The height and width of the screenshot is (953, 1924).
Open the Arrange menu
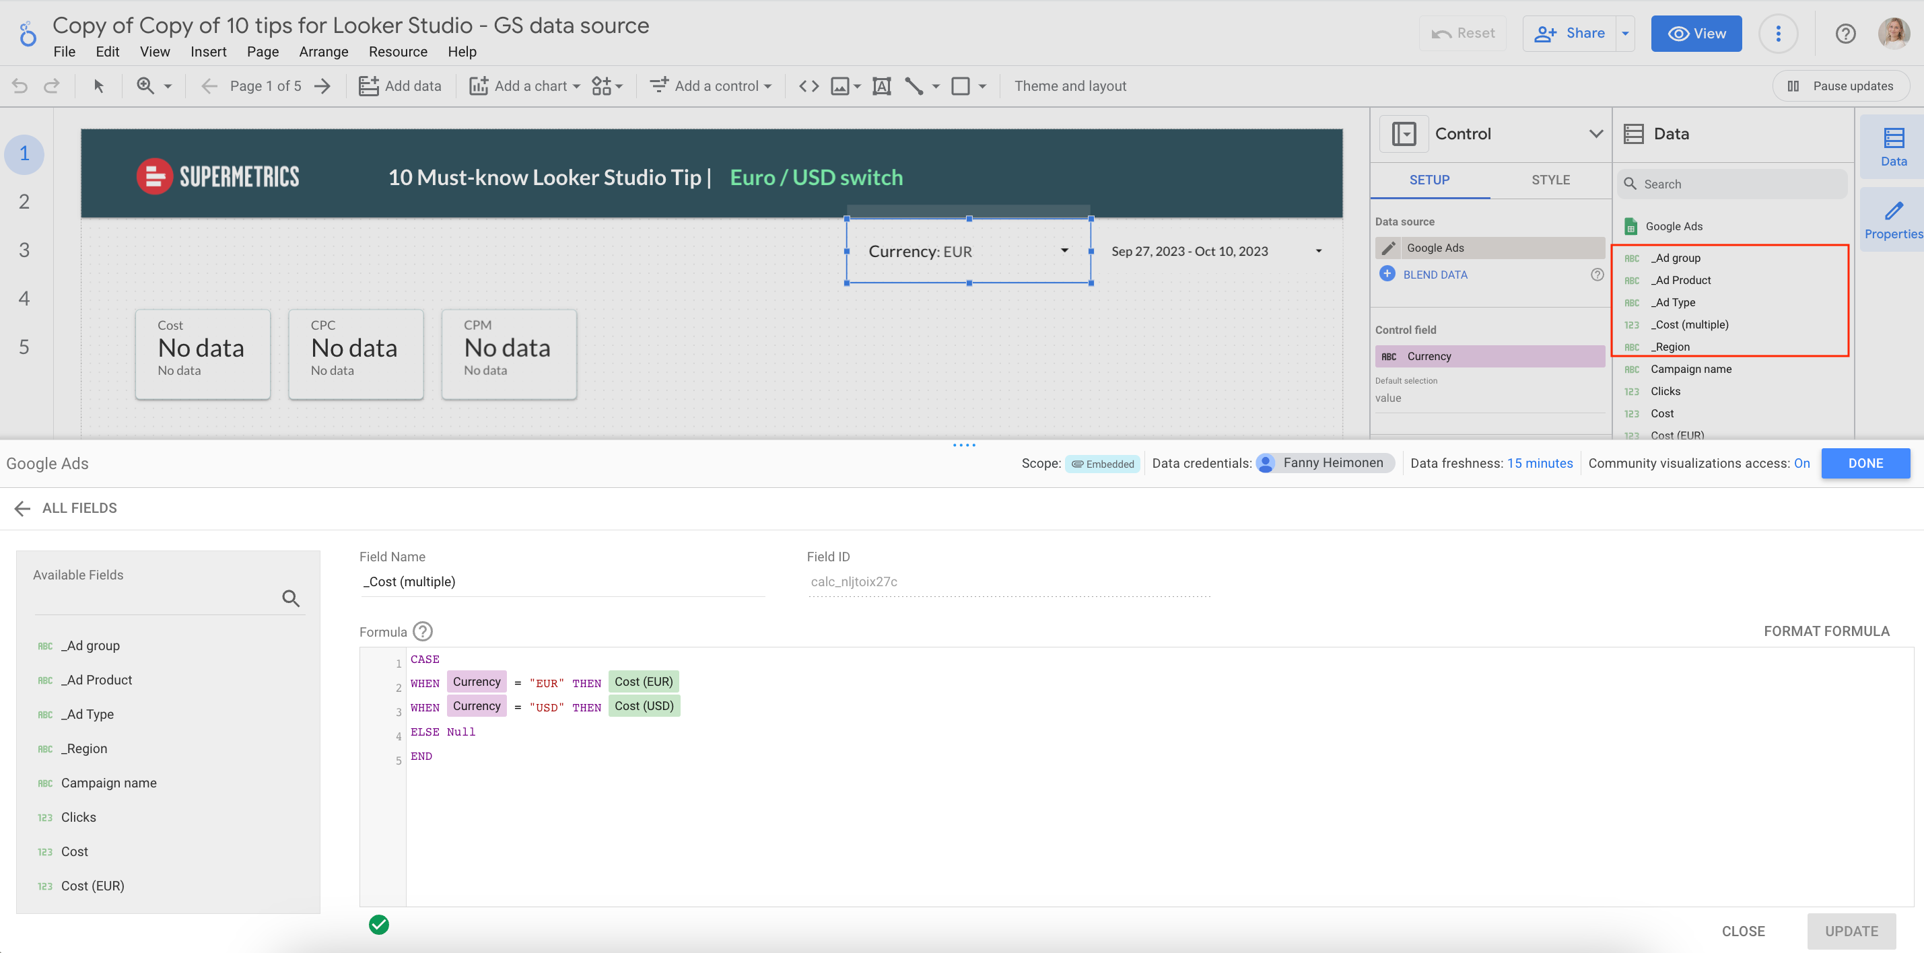click(323, 52)
